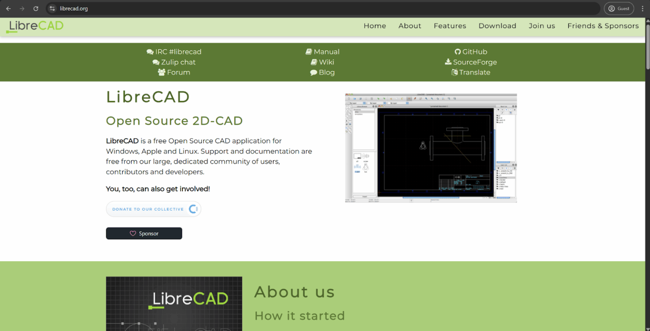Click the Wiki page icon

[x=314, y=62]
